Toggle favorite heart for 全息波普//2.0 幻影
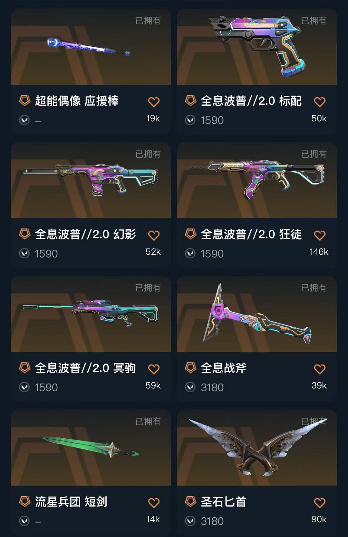This screenshot has height=537, width=348. [154, 235]
